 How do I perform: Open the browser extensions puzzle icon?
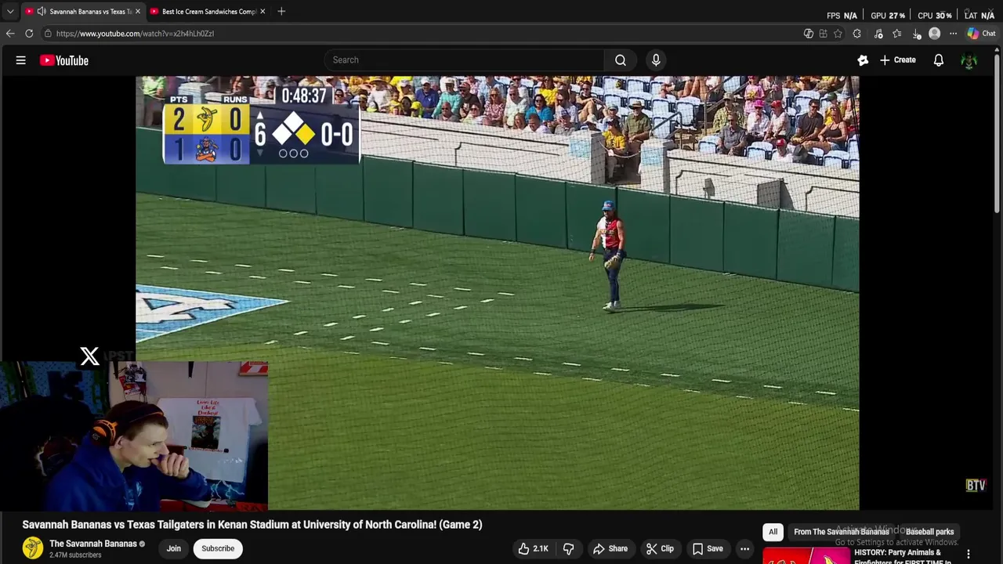[856, 34]
